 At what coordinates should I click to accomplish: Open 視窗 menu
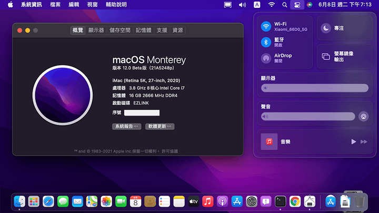[93, 5]
